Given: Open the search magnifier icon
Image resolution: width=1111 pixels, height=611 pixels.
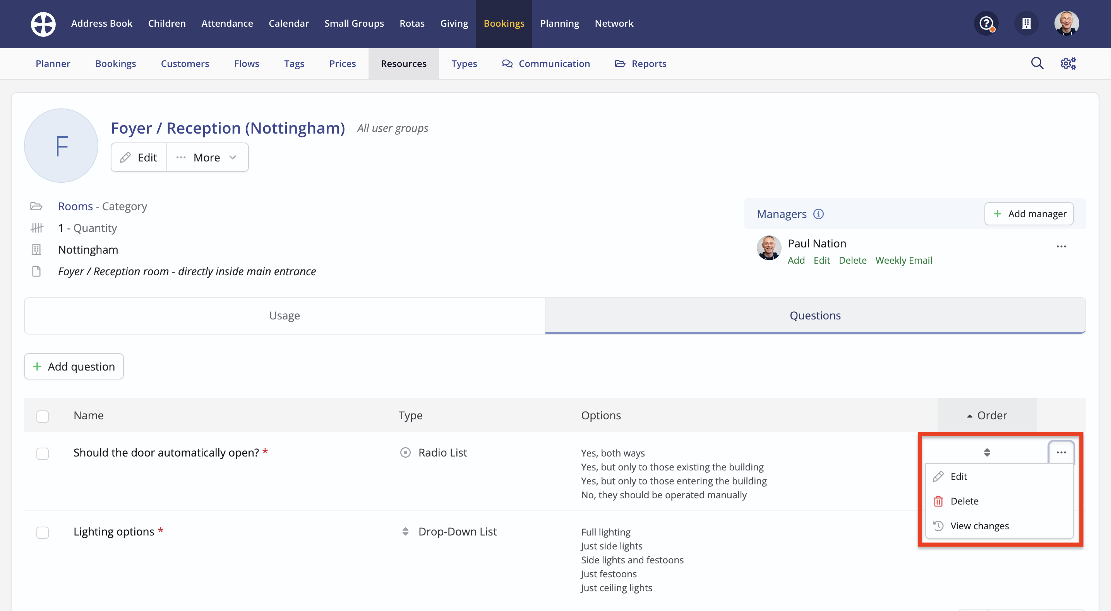Looking at the screenshot, I should coord(1037,64).
